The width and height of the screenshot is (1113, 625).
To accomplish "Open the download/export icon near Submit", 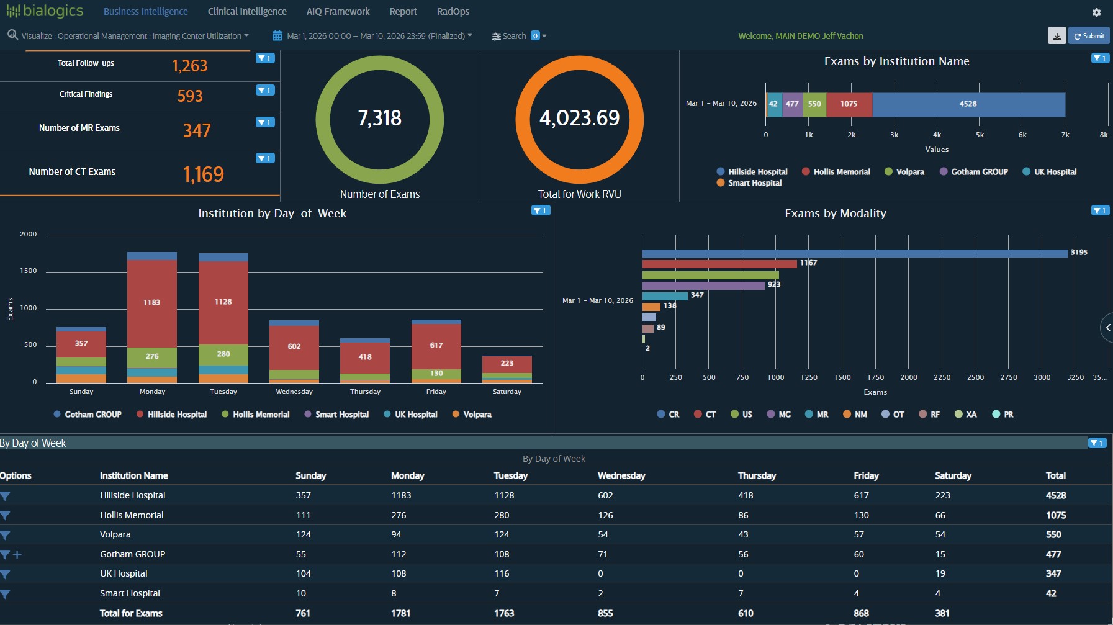I will point(1057,35).
